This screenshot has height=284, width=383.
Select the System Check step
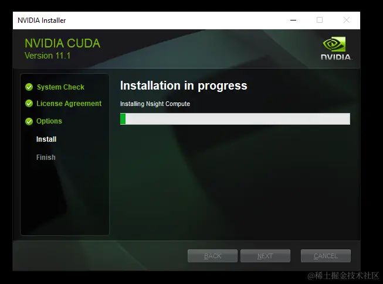tap(60, 87)
